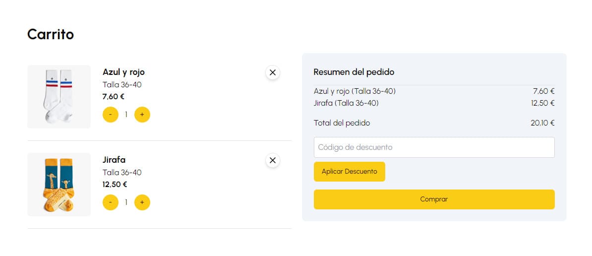Click Jirafa (Talla 36-40) summary line
This screenshot has width=592, height=256.
[x=346, y=103]
